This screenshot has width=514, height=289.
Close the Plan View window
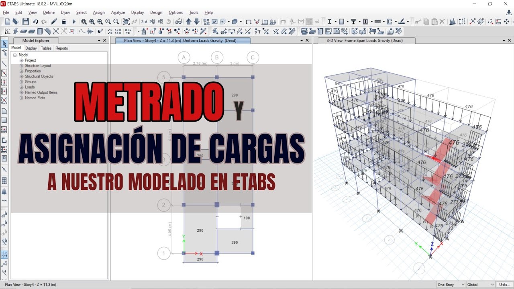(308, 41)
